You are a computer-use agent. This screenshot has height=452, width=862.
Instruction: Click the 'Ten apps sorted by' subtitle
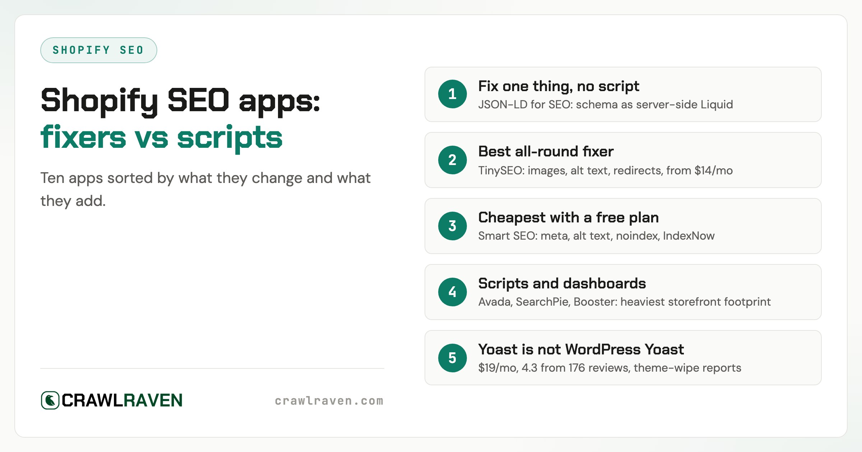click(205, 189)
